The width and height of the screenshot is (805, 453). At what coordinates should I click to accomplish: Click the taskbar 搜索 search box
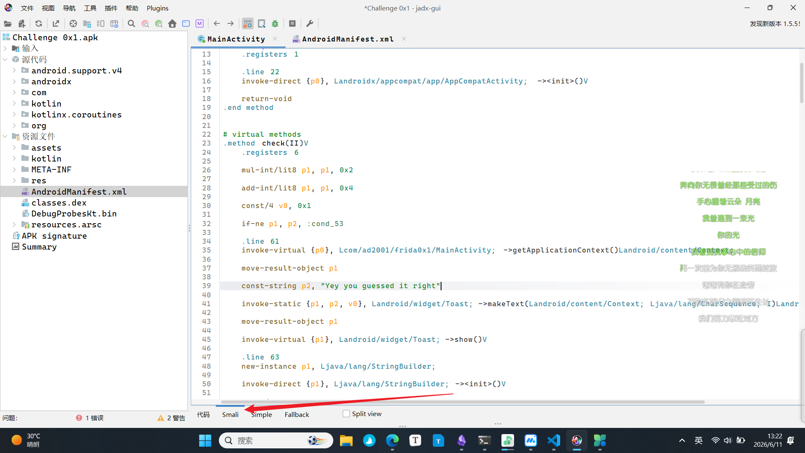[x=276, y=440]
